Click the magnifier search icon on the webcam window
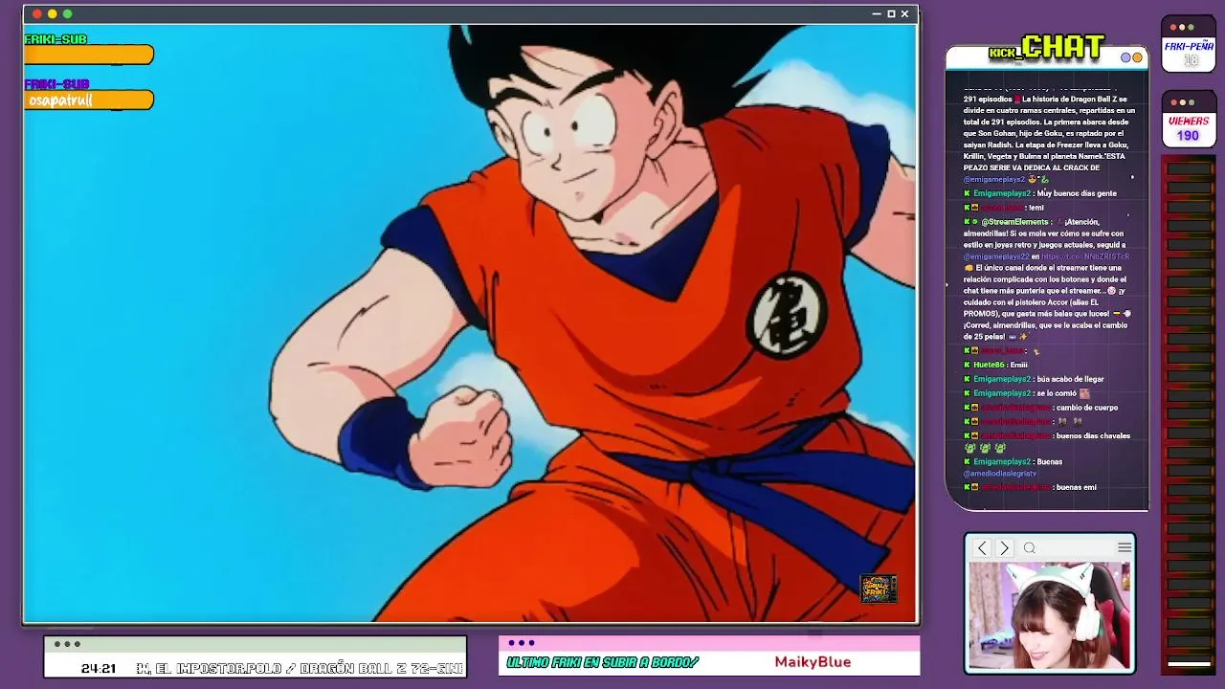The width and height of the screenshot is (1225, 689). coord(1030,548)
